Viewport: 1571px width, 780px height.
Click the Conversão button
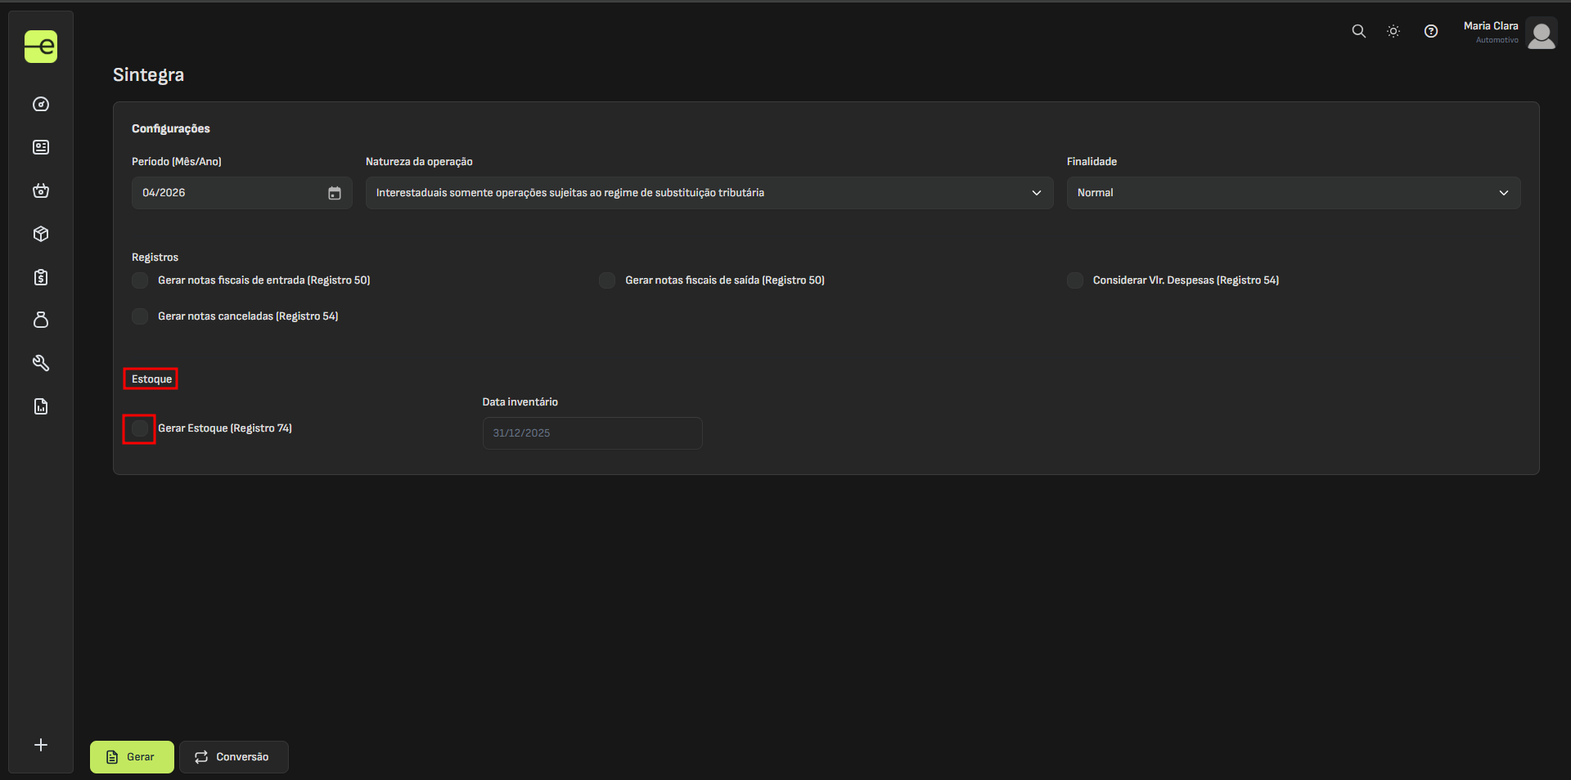(x=233, y=757)
